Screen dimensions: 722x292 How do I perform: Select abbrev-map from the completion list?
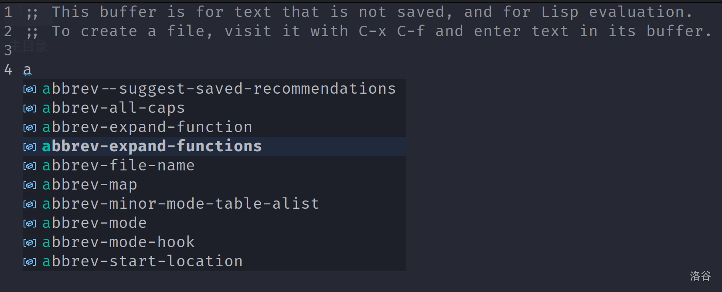(89, 185)
